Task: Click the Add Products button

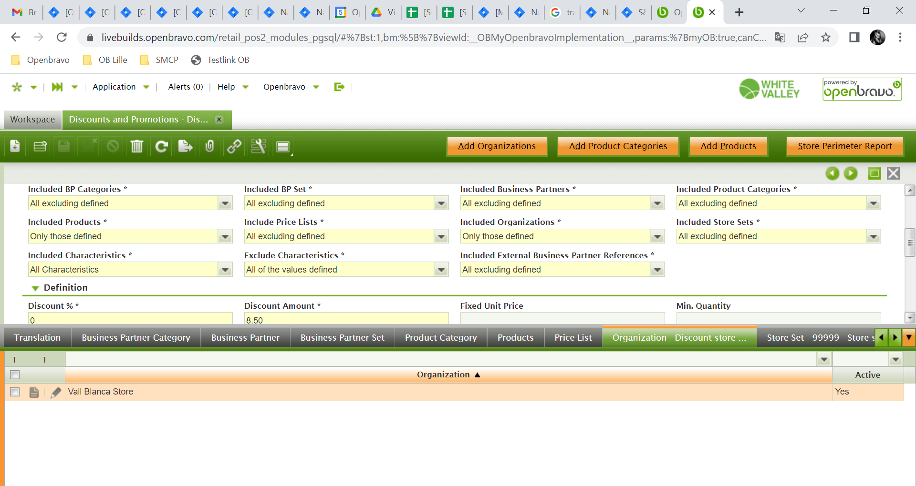Action: (x=728, y=146)
